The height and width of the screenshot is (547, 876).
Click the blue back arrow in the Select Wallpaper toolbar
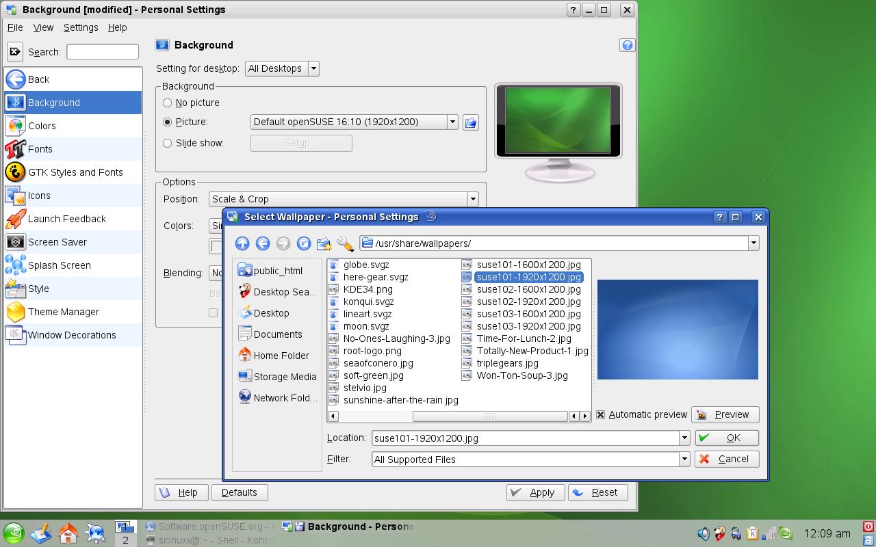pyautogui.click(x=263, y=243)
